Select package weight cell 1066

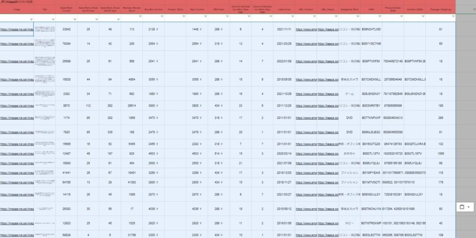(441, 154)
